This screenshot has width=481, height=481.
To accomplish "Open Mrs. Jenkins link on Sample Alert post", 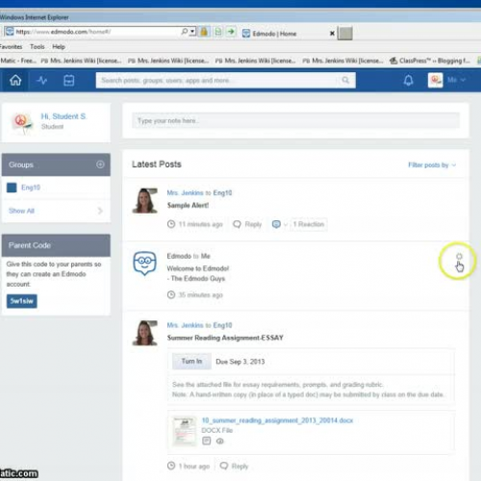I will click(x=185, y=192).
